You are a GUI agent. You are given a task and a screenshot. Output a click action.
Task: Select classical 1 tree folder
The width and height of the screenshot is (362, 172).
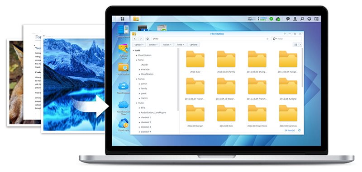pyautogui.click(x=146, y=117)
